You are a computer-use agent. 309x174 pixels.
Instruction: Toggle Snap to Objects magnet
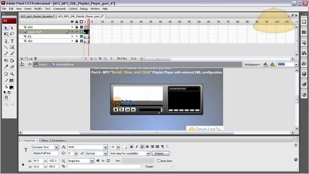pyautogui.click(x=6, y=98)
